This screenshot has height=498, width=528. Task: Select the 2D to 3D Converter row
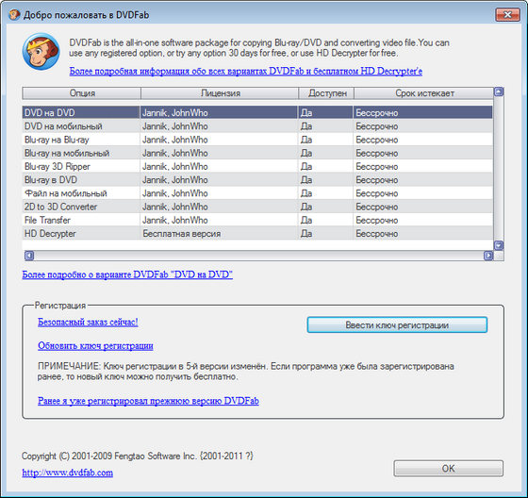[x=257, y=207]
